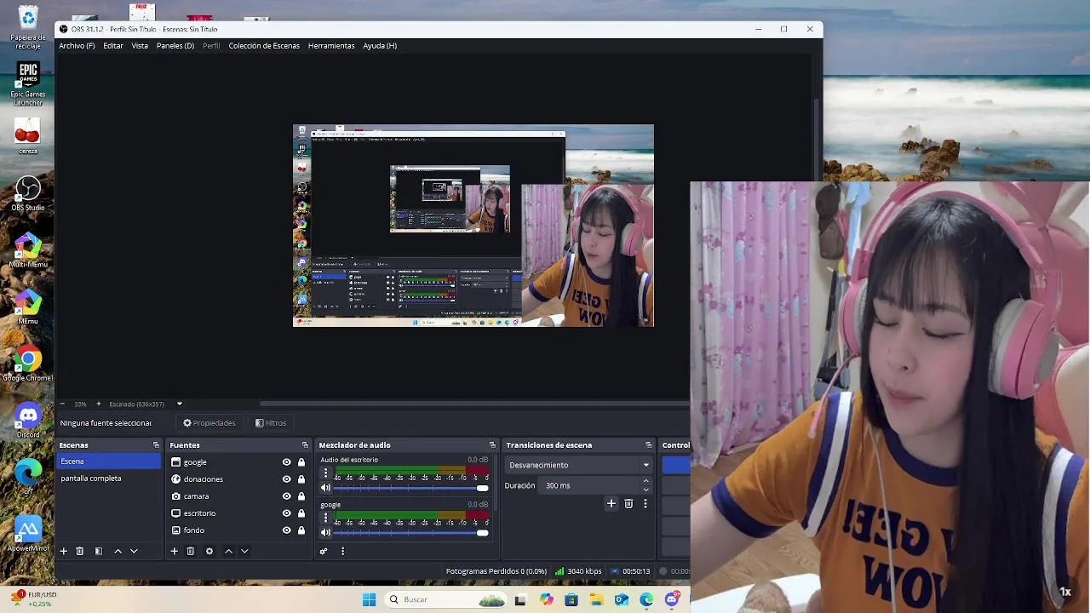The image size is (1090, 613).
Task: Open OBS Studio desktop shortcut
Action: click(x=28, y=193)
